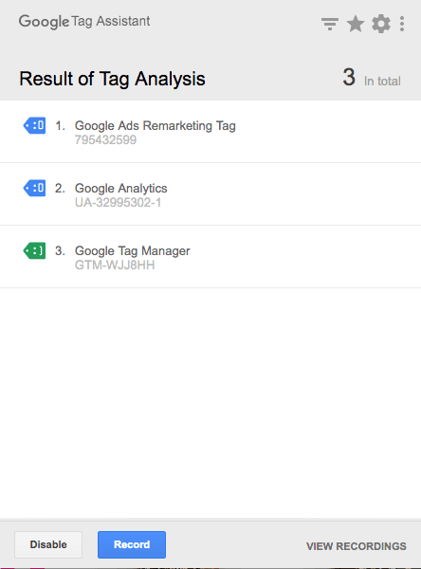421x569 pixels.
Task: Select the ID 795432599 text
Action: point(105,139)
